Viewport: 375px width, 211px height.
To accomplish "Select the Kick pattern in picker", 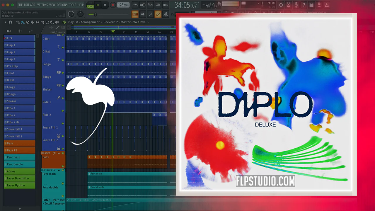I will 20,38.
